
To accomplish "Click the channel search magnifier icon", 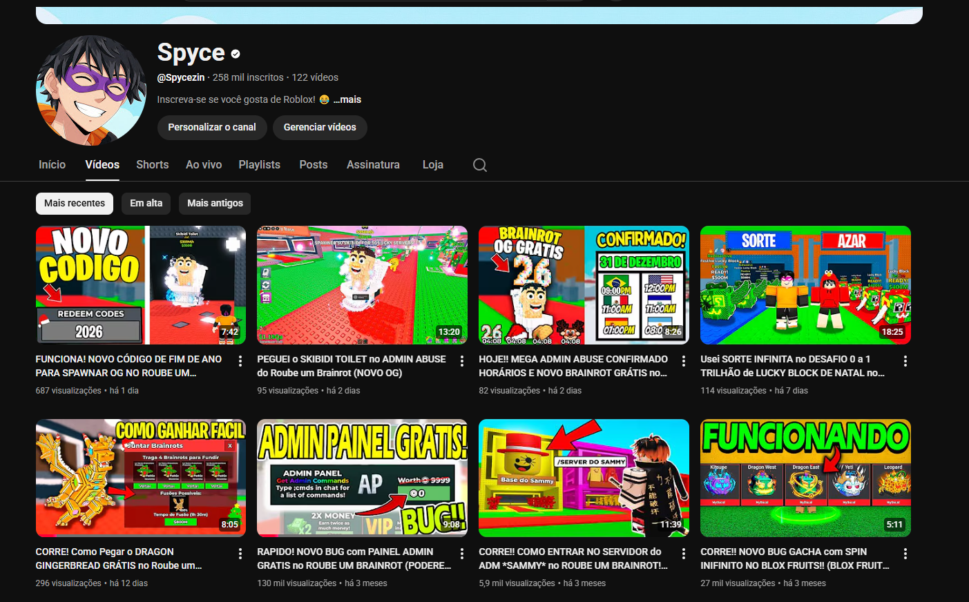I will 480,165.
